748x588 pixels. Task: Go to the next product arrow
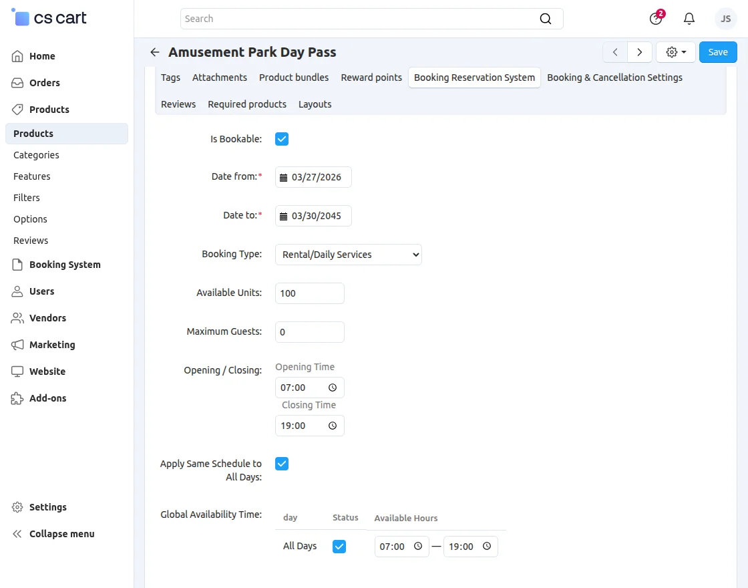point(640,52)
